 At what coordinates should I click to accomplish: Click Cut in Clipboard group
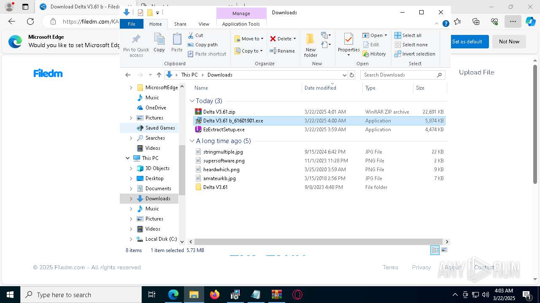click(x=195, y=35)
